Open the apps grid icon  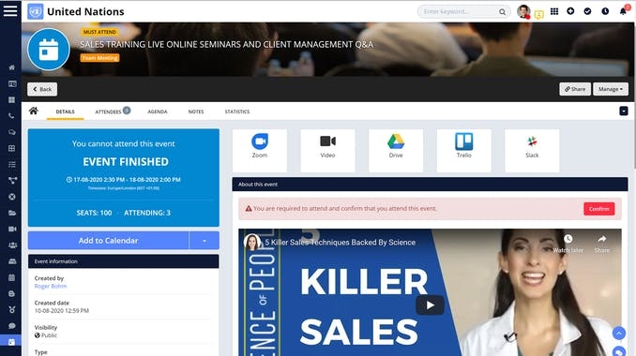(554, 11)
